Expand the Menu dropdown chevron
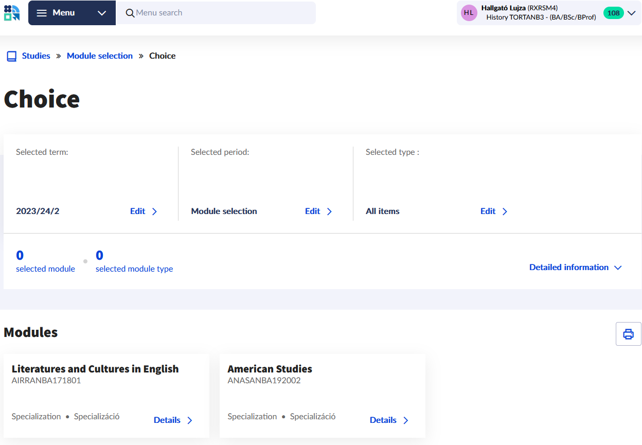This screenshot has height=445, width=642. pos(102,13)
